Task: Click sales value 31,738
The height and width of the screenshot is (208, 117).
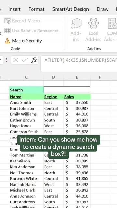Action: [82, 155]
